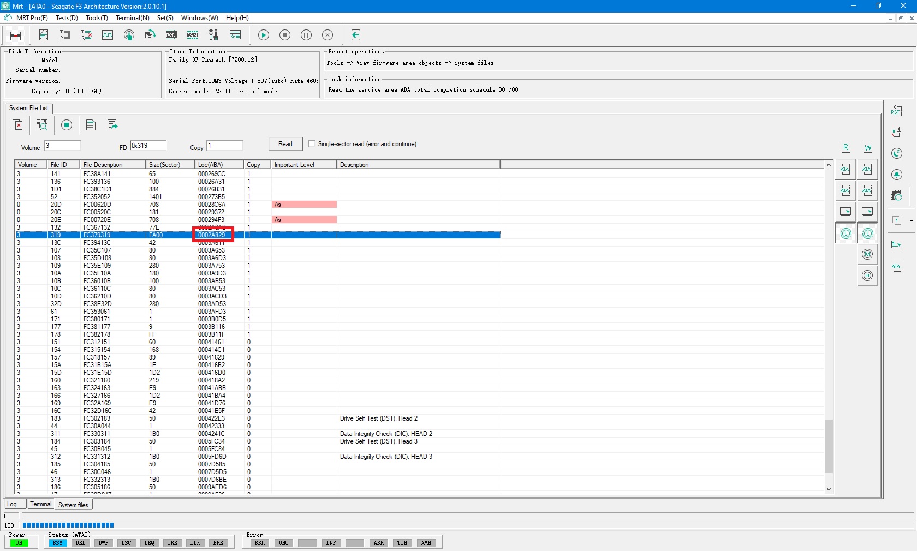The image size is (917, 551).
Task: Click the R read icon in the side panel
Action: [845, 147]
